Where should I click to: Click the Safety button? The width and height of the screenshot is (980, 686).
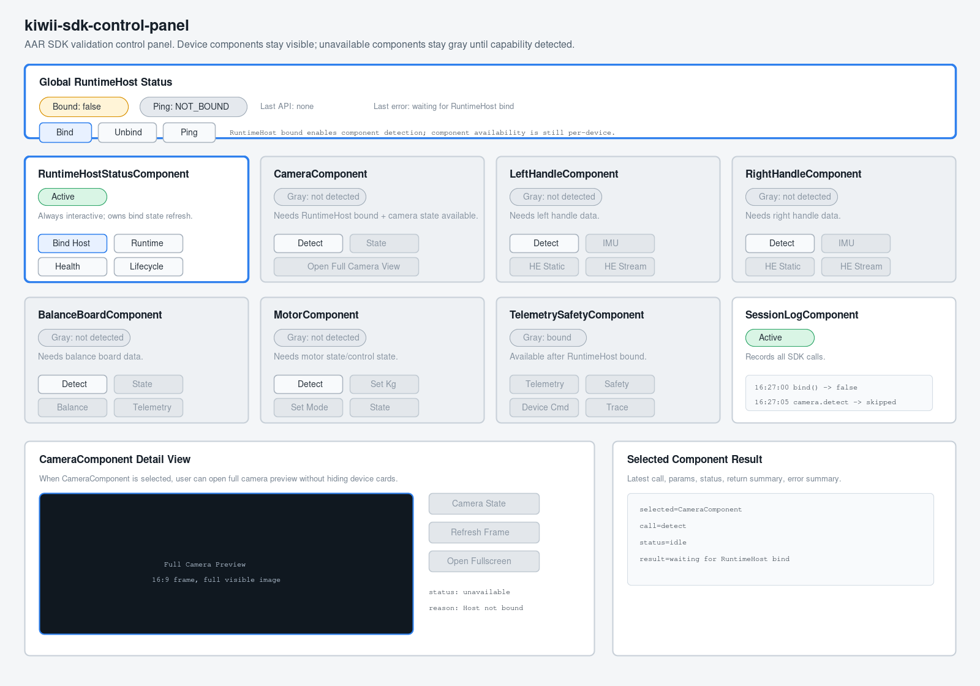point(620,384)
